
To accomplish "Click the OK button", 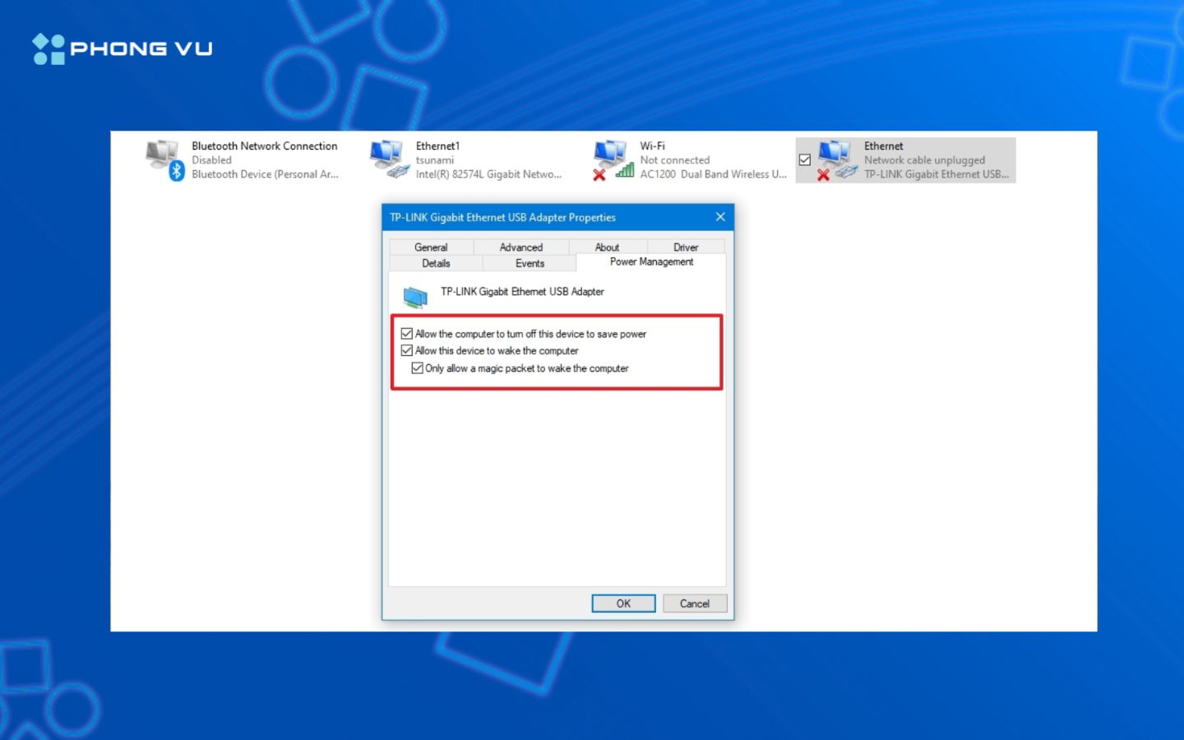I will 623,603.
